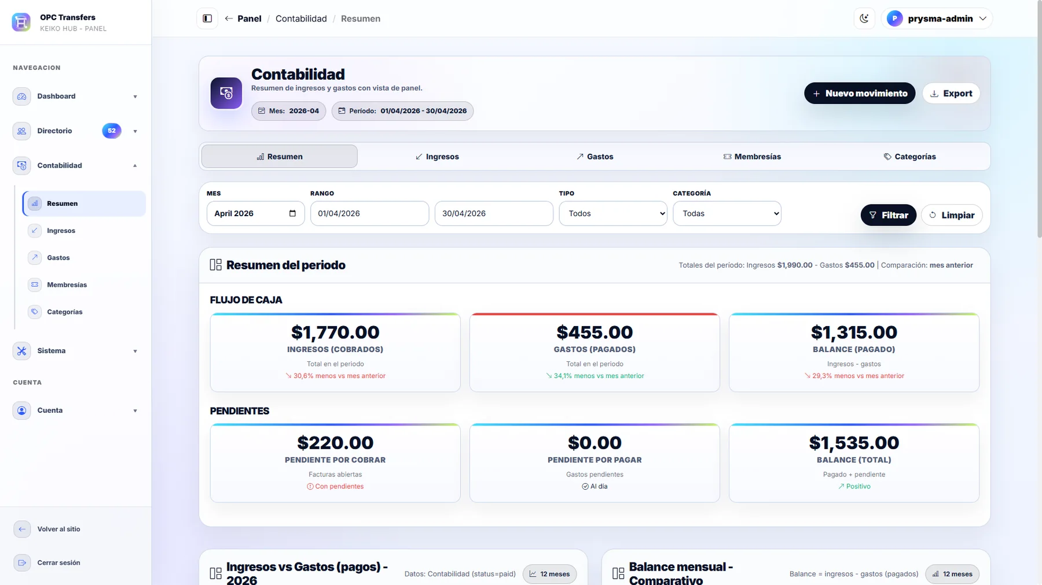
Task: Click the Sistema tools icon
Action: 22,351
